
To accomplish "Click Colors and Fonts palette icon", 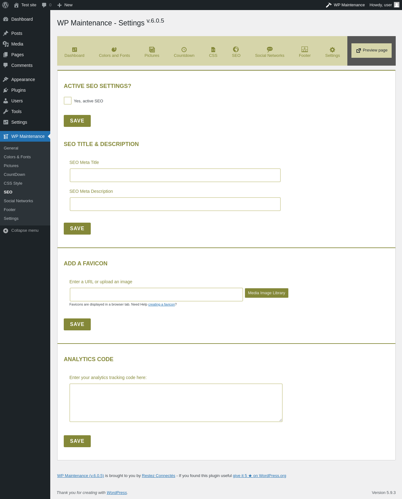I will coord(114,49).
